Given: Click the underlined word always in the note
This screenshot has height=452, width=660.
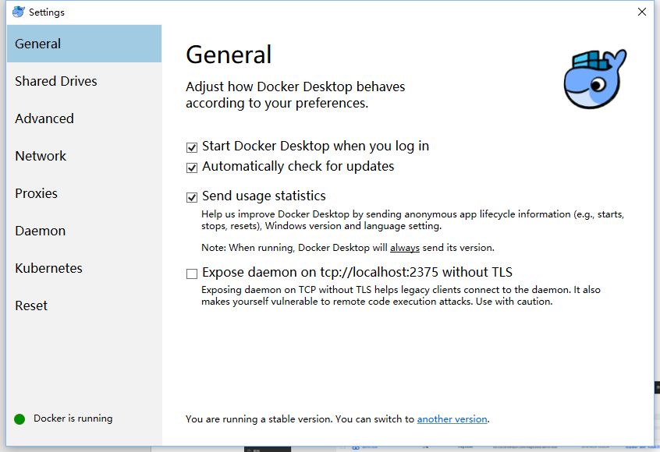Looking at the screenshot, I should pos(404,248).
